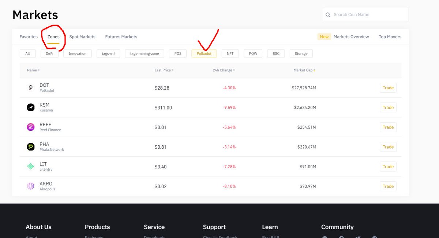
Task: Choose the tags-mining-zone filter
Action: [x=145, y=53]
